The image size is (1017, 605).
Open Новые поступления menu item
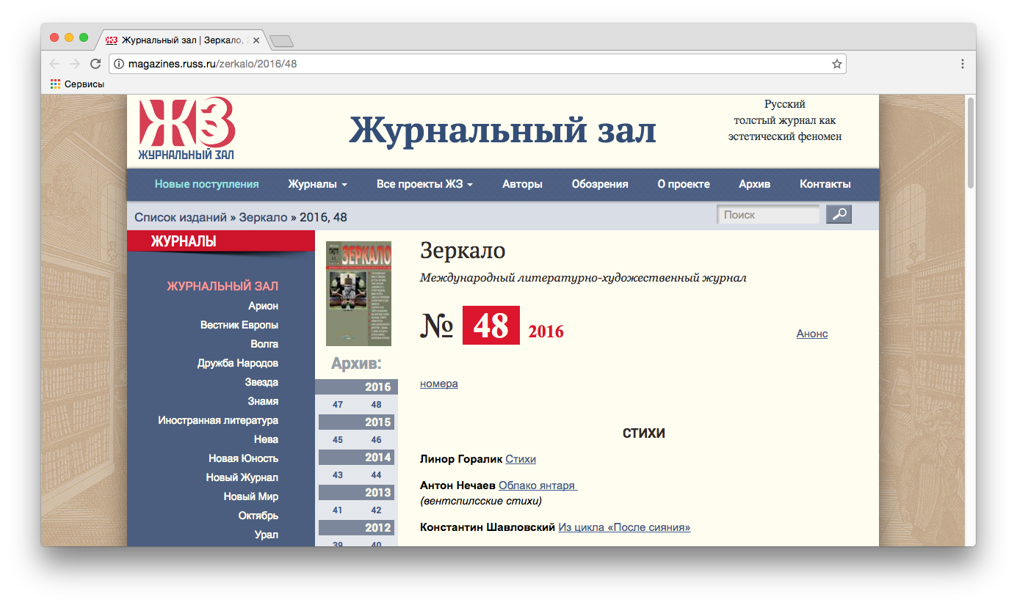(x=206, y=184)
